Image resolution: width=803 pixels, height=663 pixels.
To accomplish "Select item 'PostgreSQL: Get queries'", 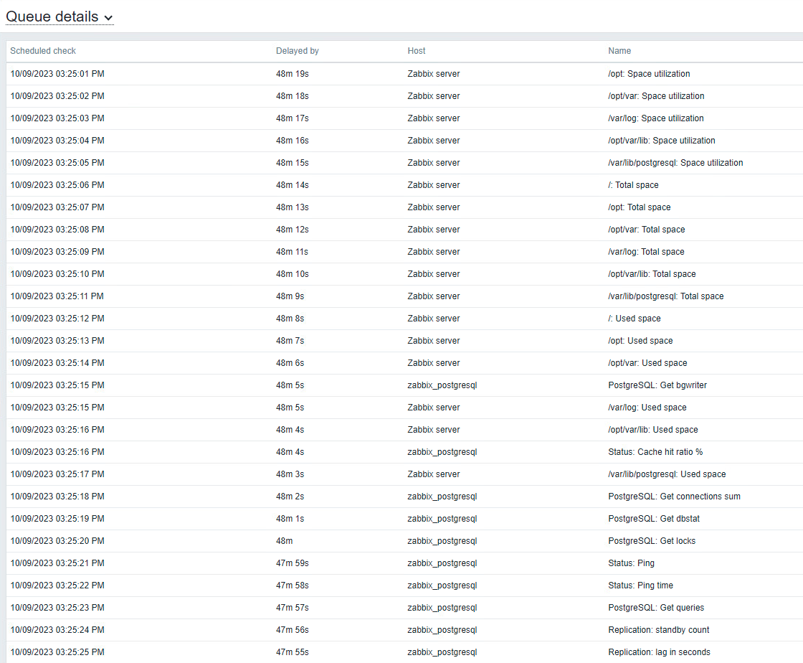I will pyautogui.click(x=656, y=608).
